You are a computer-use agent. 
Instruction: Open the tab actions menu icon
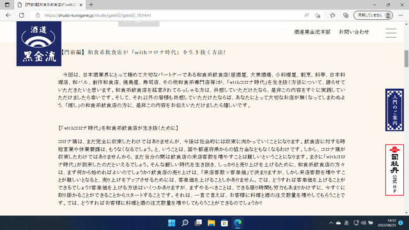tap(7, 4)
